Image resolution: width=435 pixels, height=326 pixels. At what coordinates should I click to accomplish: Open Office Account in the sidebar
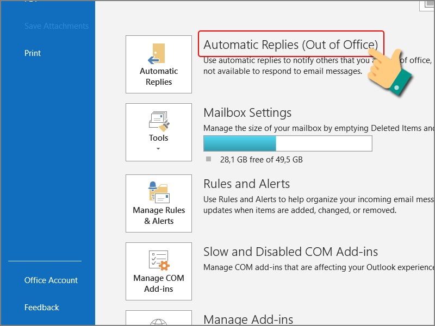[51, 280]
